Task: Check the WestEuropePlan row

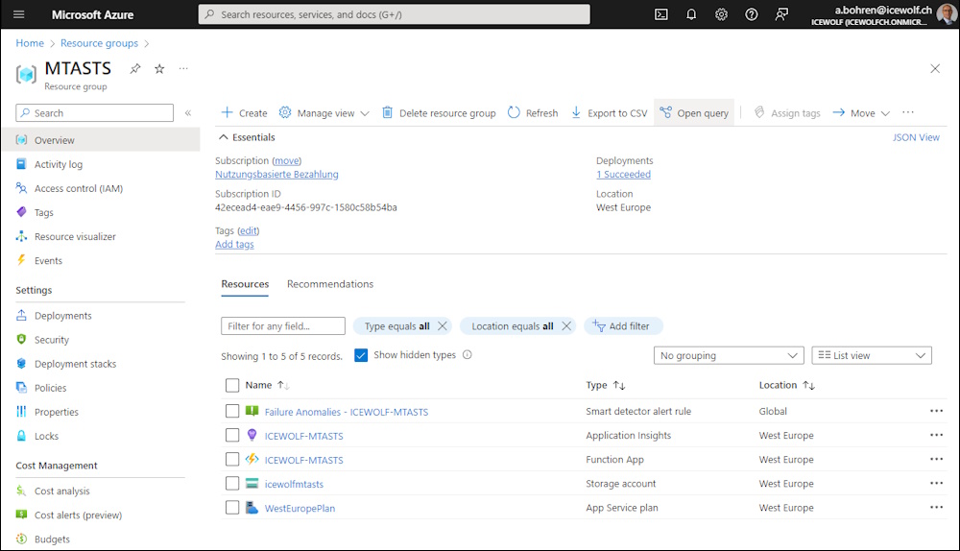Action: [232, 508]
